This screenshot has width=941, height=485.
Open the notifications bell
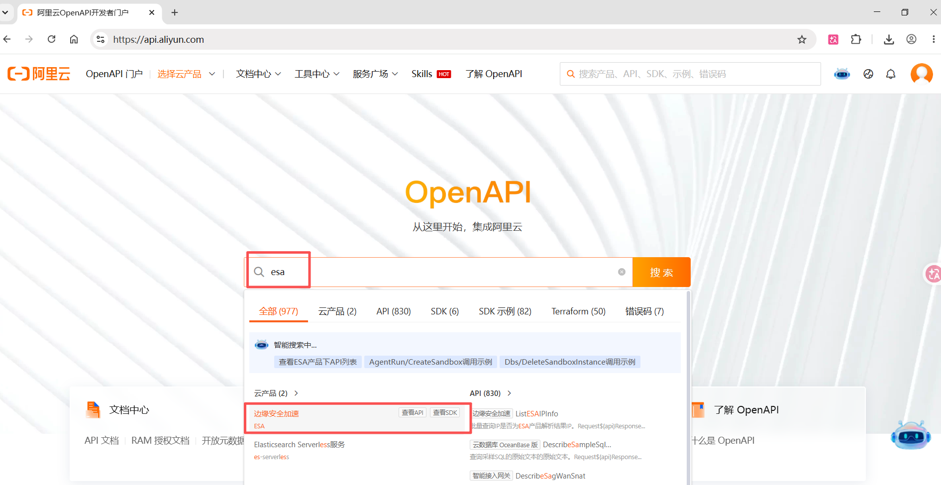pyautogui.click(x=891, y=74)
